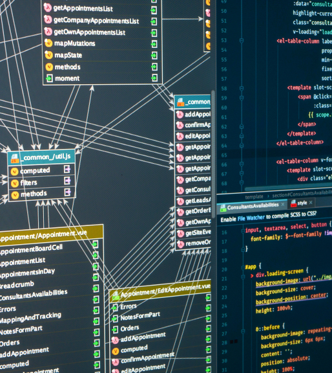Collapse the code fold at line 66

point(242,164)
